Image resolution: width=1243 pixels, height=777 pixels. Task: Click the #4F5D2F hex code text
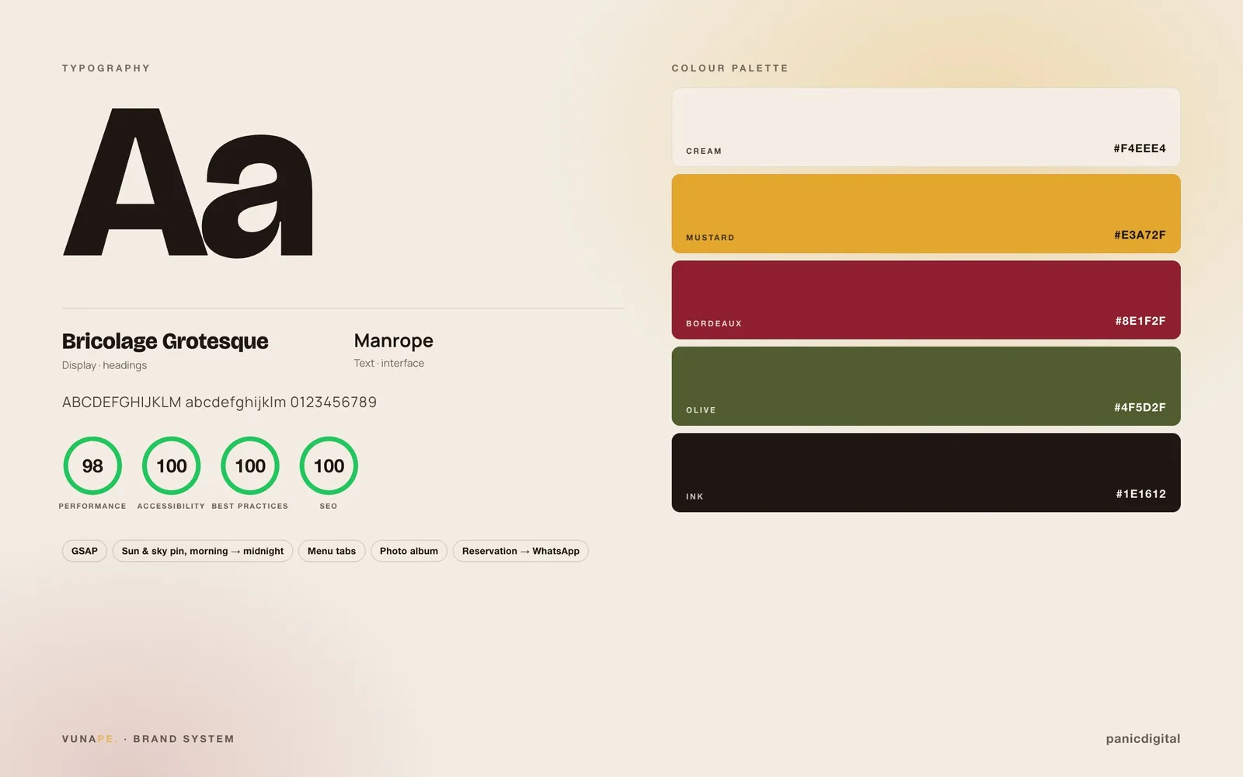1140,407
